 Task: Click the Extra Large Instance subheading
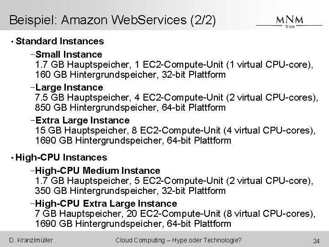[82, 120]
